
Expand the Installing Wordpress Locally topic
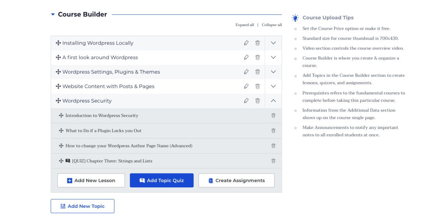click(274, 43)
